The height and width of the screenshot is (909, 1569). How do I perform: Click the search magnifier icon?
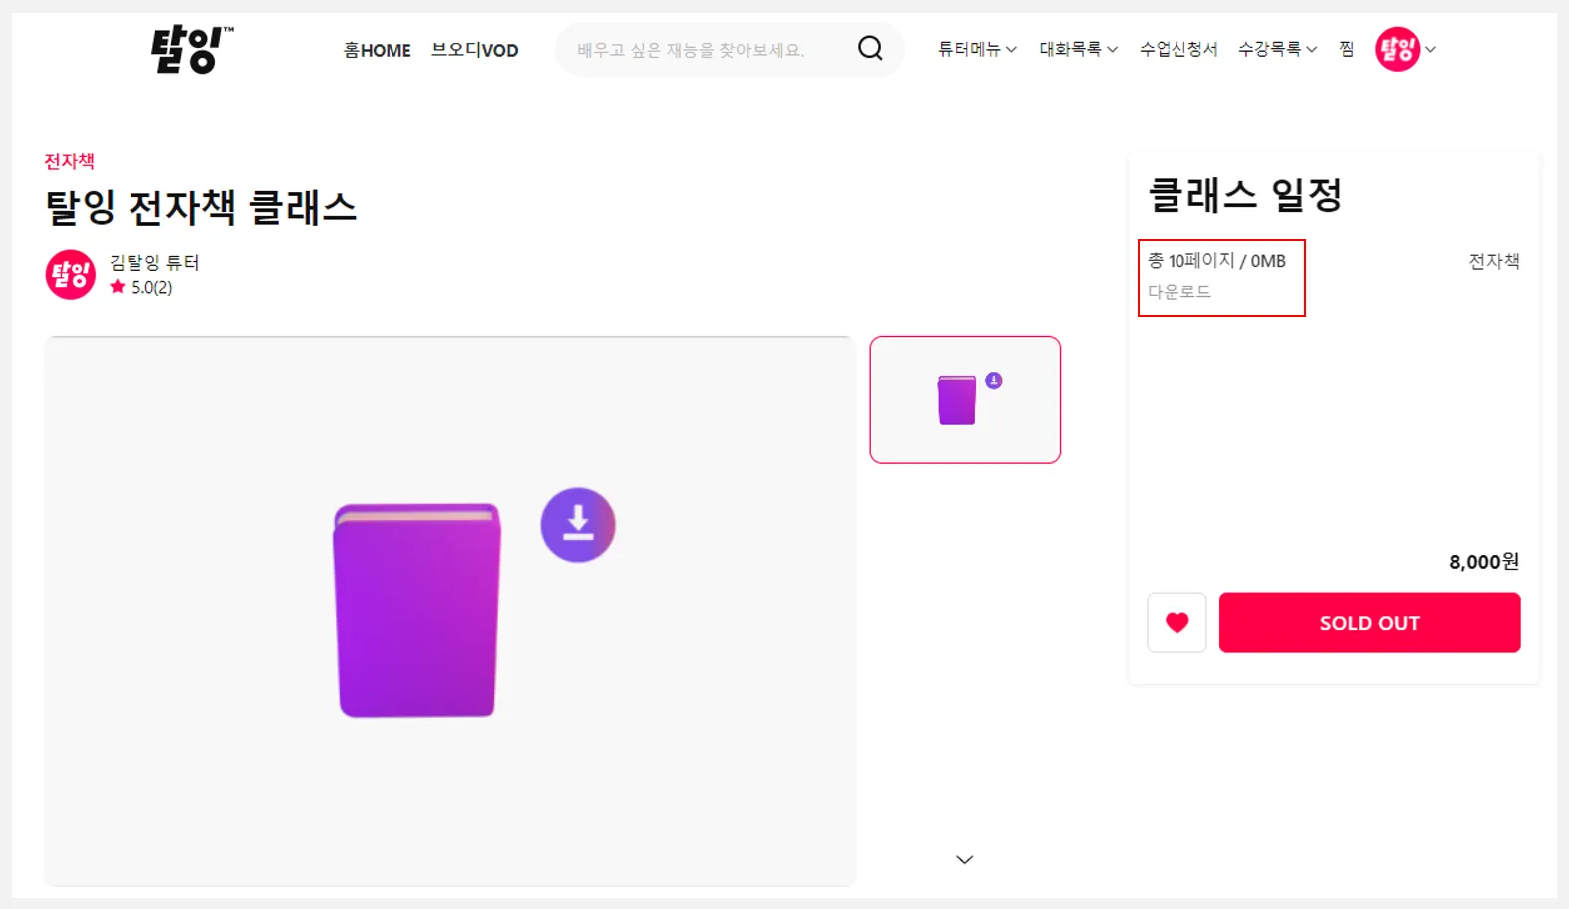[870, 48]
